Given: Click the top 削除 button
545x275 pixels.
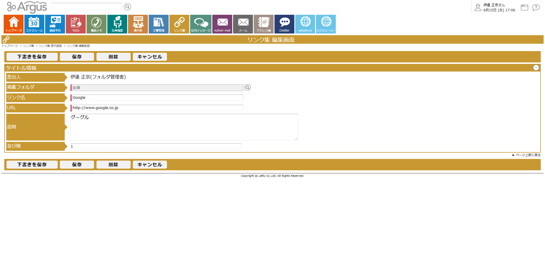Looking at the screenshot, I should (x=113, y=57).
